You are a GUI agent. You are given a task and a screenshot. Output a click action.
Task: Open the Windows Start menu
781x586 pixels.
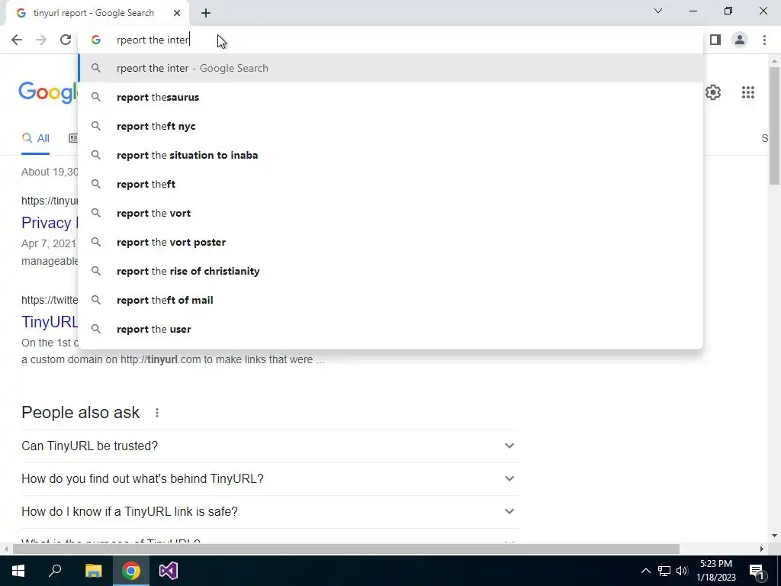pyautogui.click(x=18, y=571)
